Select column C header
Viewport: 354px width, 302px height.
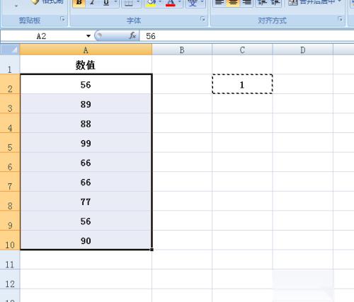pyautogui.click(x=242, y=50)
